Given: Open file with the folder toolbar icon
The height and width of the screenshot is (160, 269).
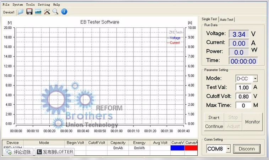Looking at the screenshot, I should [21, 12].
